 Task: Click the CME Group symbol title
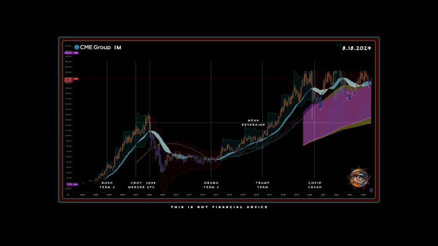click(95, 47)
